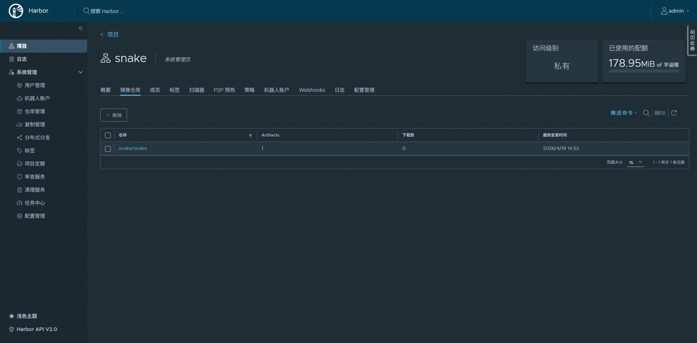The width and height of the screenshot is (697, 343).
Task: Click the 最新变更时间 column header
Action: coord(555,135)
